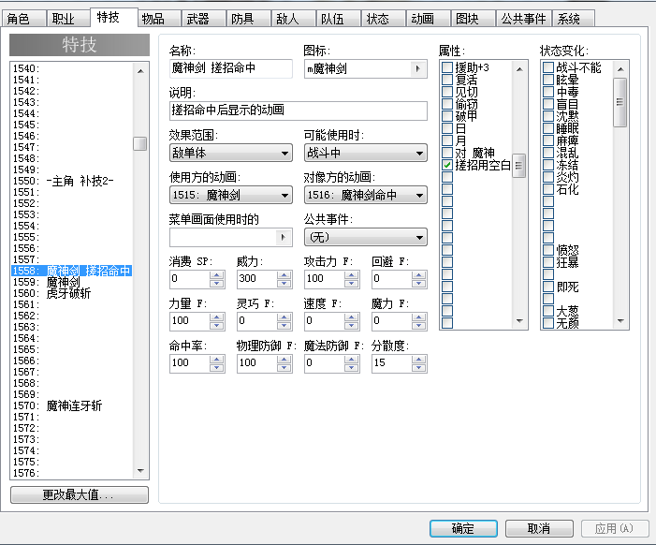Click the skill list scroll-up arrow
Viewport: 656px width, 545px height.
140,71
